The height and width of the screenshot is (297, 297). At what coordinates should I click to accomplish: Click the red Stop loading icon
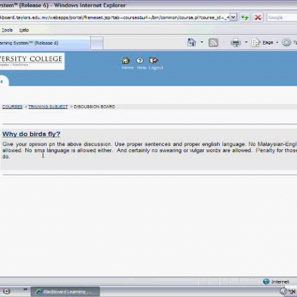(258, 18)
